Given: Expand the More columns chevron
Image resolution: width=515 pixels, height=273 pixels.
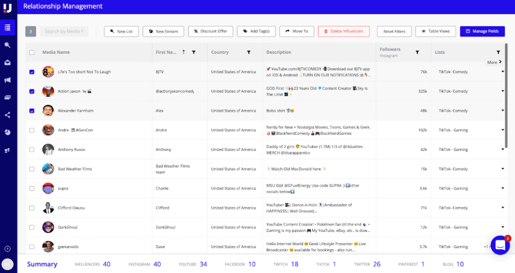Looking at the screenshot, I should tap(500, 62).
